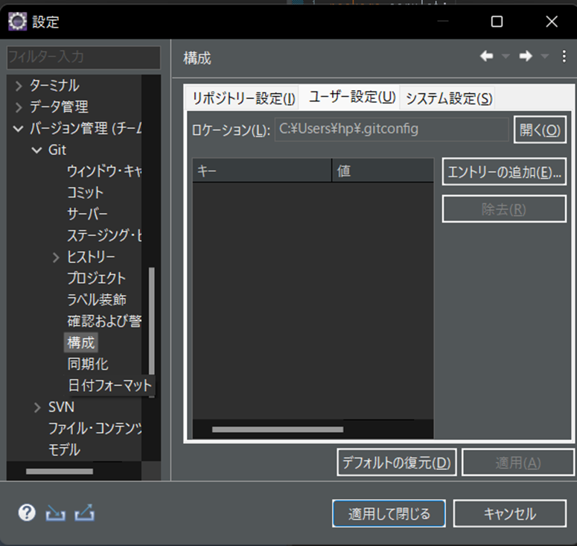Select ラベル装飾 under Git

point(96,299)
